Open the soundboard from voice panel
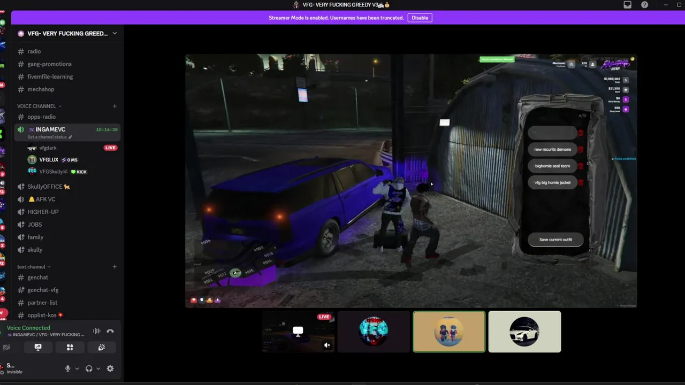Image resolution: width=685 pixels, height=385 pixels. 102,347
